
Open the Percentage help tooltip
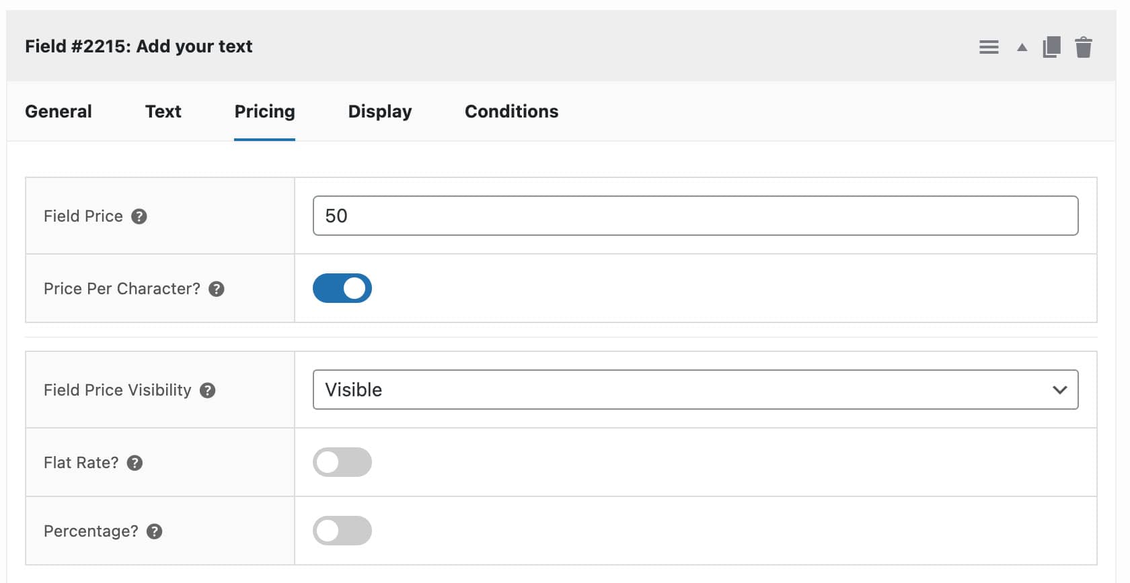coord(154,531)
